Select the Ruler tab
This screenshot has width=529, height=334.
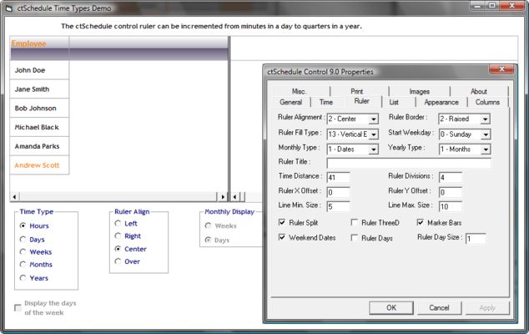(x=362, y=101)
